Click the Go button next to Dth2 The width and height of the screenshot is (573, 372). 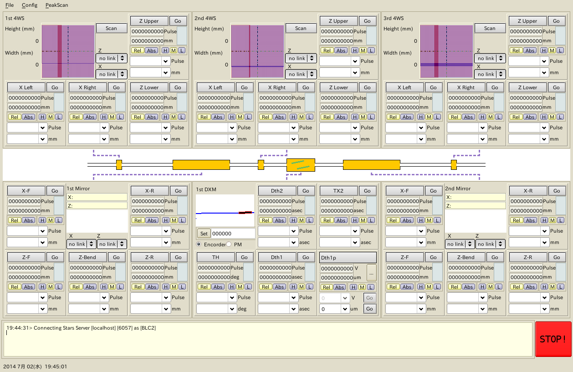click(306, 191)
